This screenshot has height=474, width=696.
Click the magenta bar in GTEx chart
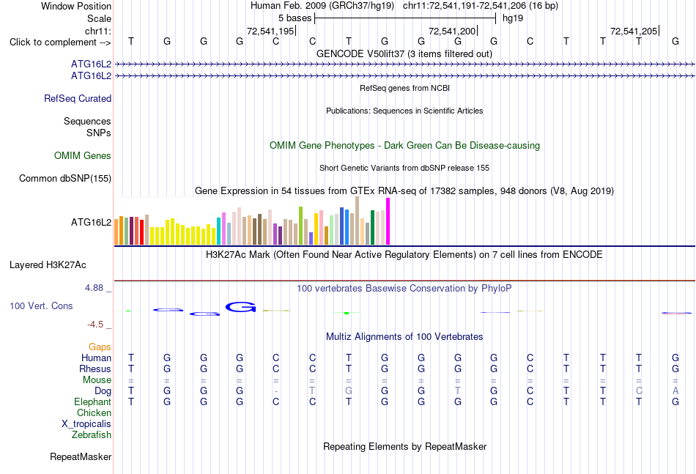coord(388,221)
